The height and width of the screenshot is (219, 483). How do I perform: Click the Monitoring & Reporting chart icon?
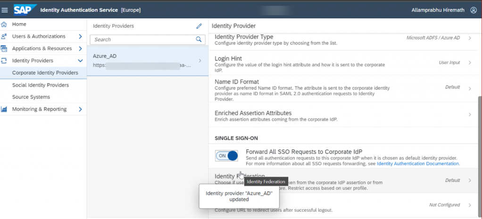(x=4, y=109)
